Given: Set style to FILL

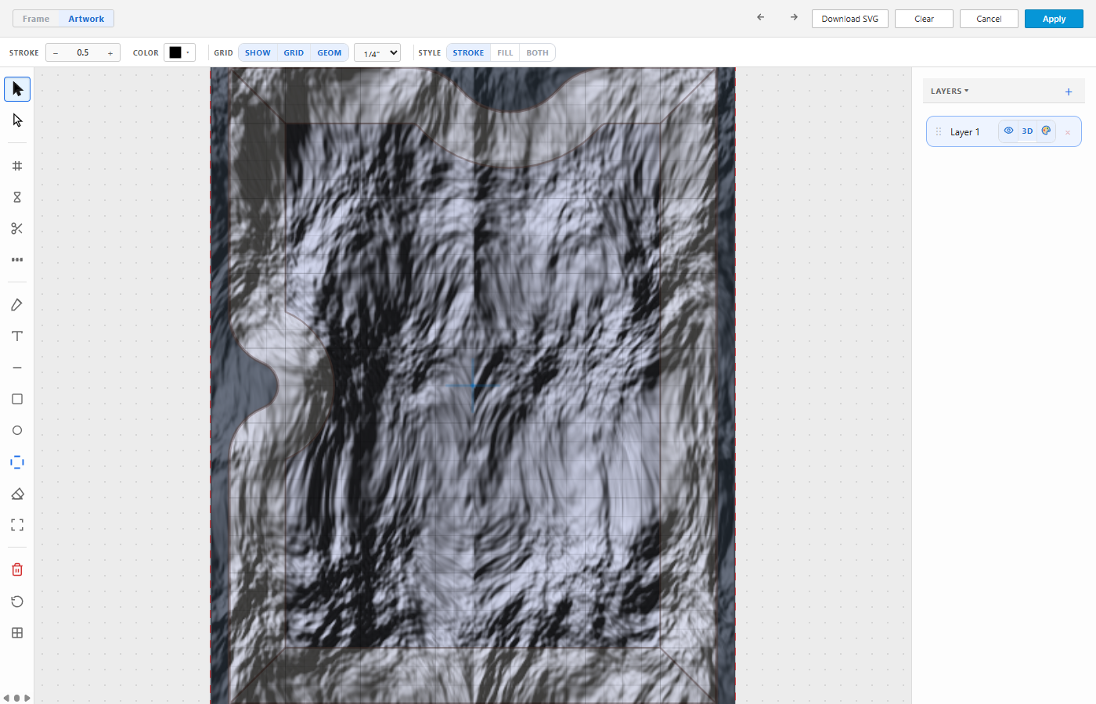Looking at the screenshot, I should point(505,53).
